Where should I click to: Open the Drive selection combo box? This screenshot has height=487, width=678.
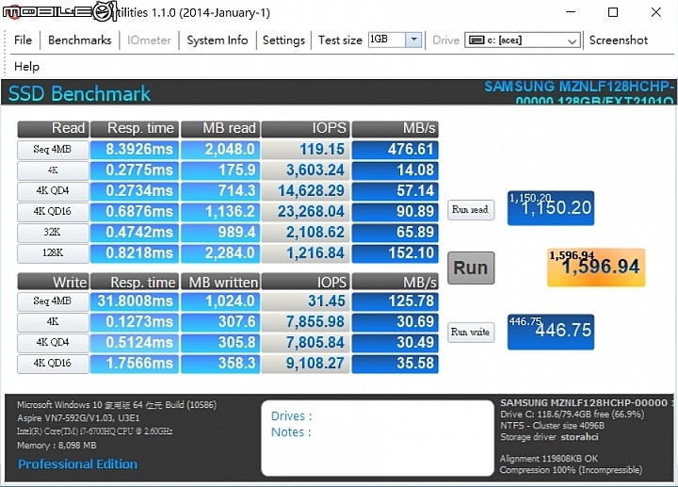pyautogui.click(x=523, y=41)
